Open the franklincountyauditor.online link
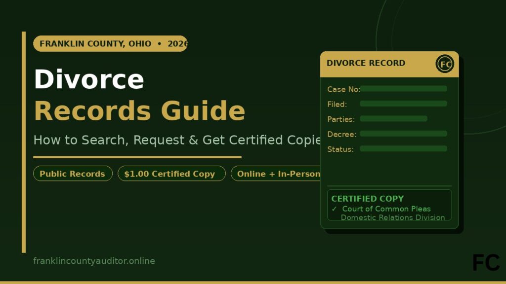The width and height of the screenshot is (506, 284). (94, 261)
